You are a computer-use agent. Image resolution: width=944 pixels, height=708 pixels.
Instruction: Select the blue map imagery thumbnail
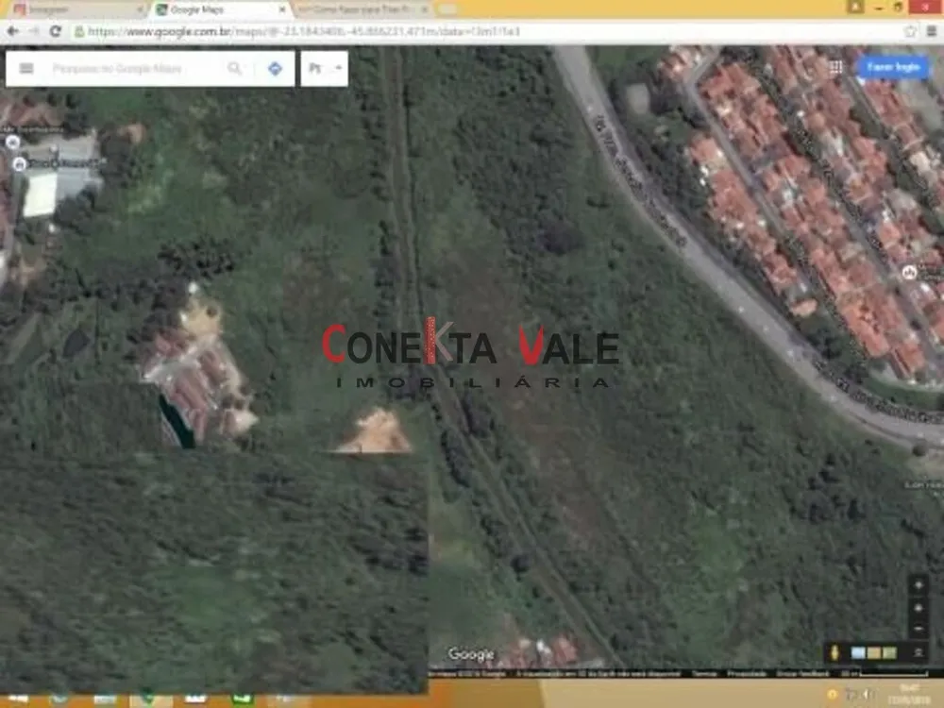coord(858,652)
